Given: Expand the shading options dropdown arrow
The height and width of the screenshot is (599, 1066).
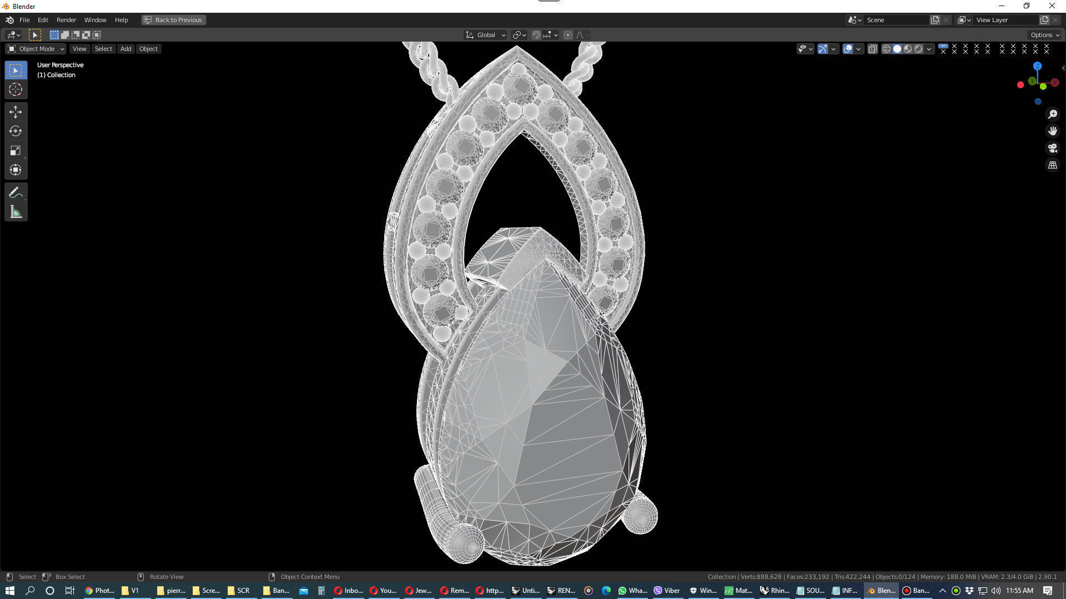Looking at the screenshot, I should (929, 49).
